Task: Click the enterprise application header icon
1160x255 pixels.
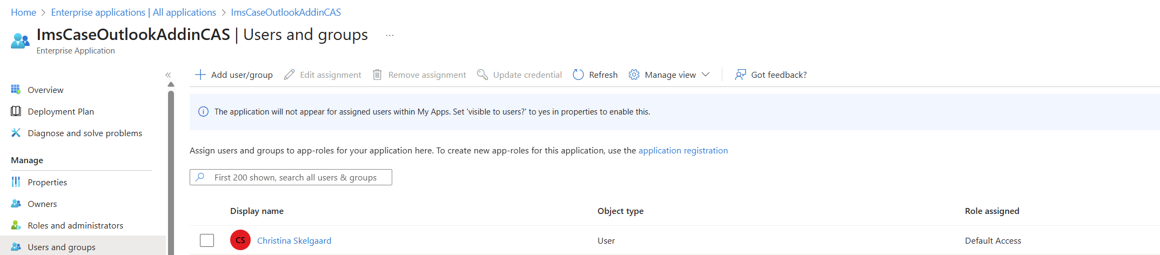Action: coord(20,41)
